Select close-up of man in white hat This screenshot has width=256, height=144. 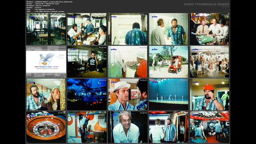point(128,95)
